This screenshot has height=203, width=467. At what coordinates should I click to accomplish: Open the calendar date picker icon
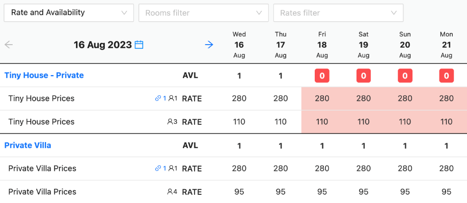tap(139, 45)
